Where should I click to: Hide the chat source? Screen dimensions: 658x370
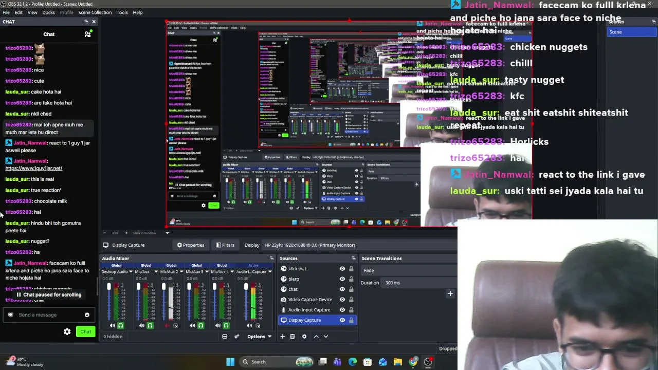pyautogui.click(x=342, y=289)
